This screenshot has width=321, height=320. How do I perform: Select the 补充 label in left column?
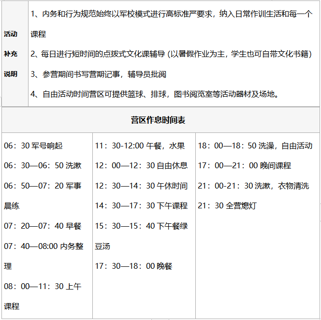[11, 54]
